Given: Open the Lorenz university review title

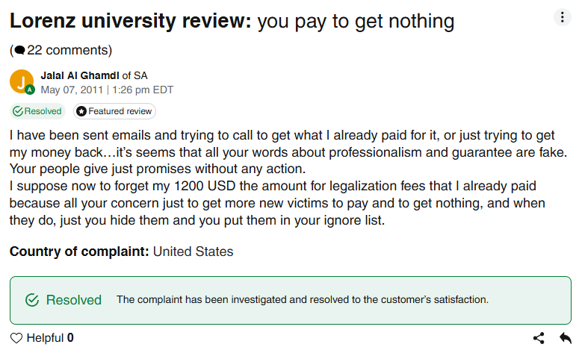Looking at the screenshot, I should (131, 21).
